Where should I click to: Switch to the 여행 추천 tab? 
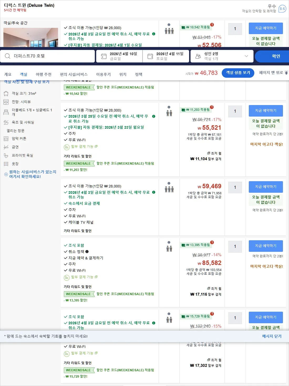[44, 74]
